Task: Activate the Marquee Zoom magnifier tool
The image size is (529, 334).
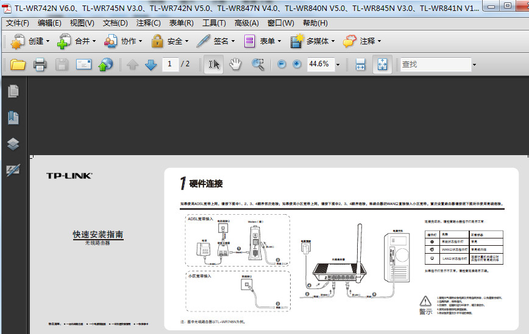Action: pyautogui.click(x=258, y=64)
